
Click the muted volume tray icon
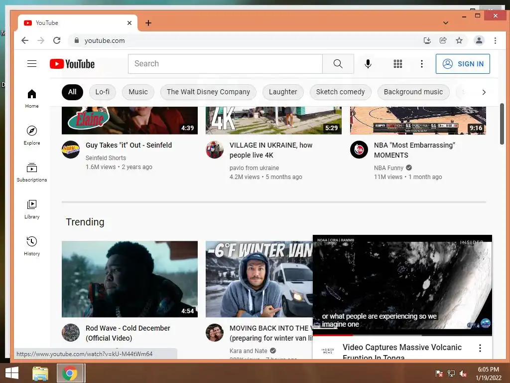pyautogui.click(x=463, y=373)
